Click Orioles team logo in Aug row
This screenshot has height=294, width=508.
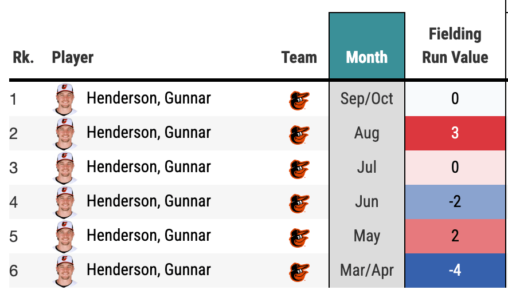[x=299, y=134]
